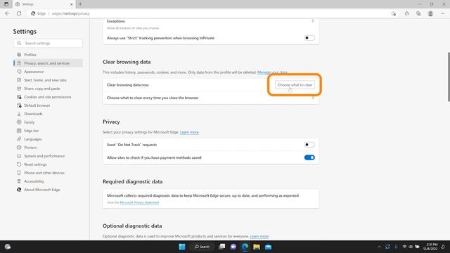The height and width of the screenshot is (253, 450).
Task: Click the browser back arrow icon
Action: click(x=8, y=13)
